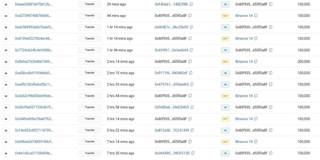Copy the 0x80f935...d55f0a8F address on the 29 mins row
The image size is (320, 160).
click(270, 4)
